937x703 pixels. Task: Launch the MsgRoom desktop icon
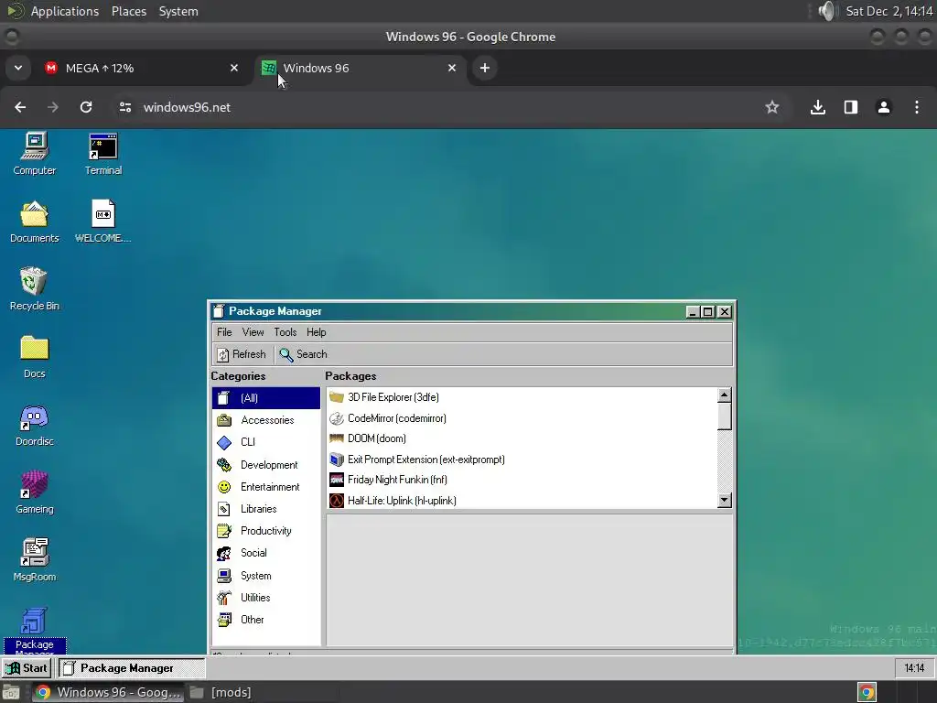click(x=35, y=560)
